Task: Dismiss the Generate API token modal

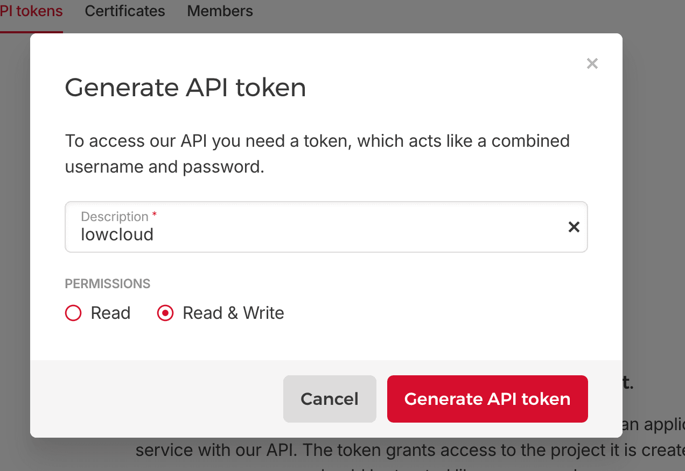Action: [592, 63]
